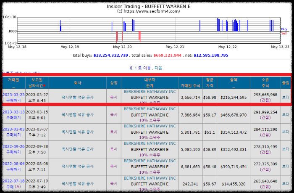Click the 옥시 symbol in the $354,513,472 row
The image size is (294, 193).
[114, 132]
